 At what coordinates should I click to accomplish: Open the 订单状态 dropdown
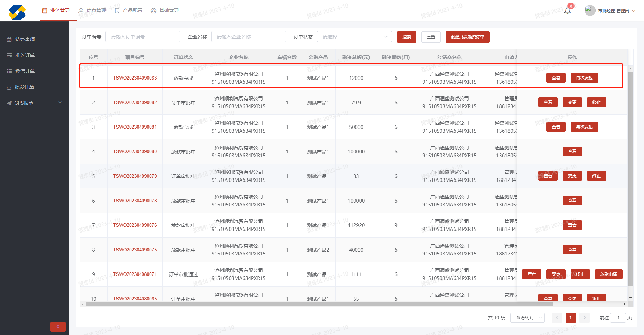[x=354, y=37]
